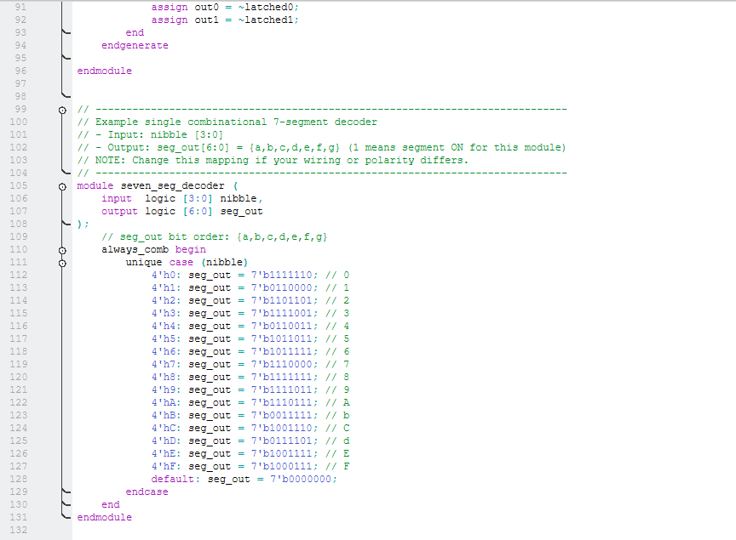Collapse the always_comb begin block fold
Screen dimensions: 736x540
(x=62, y=250)
